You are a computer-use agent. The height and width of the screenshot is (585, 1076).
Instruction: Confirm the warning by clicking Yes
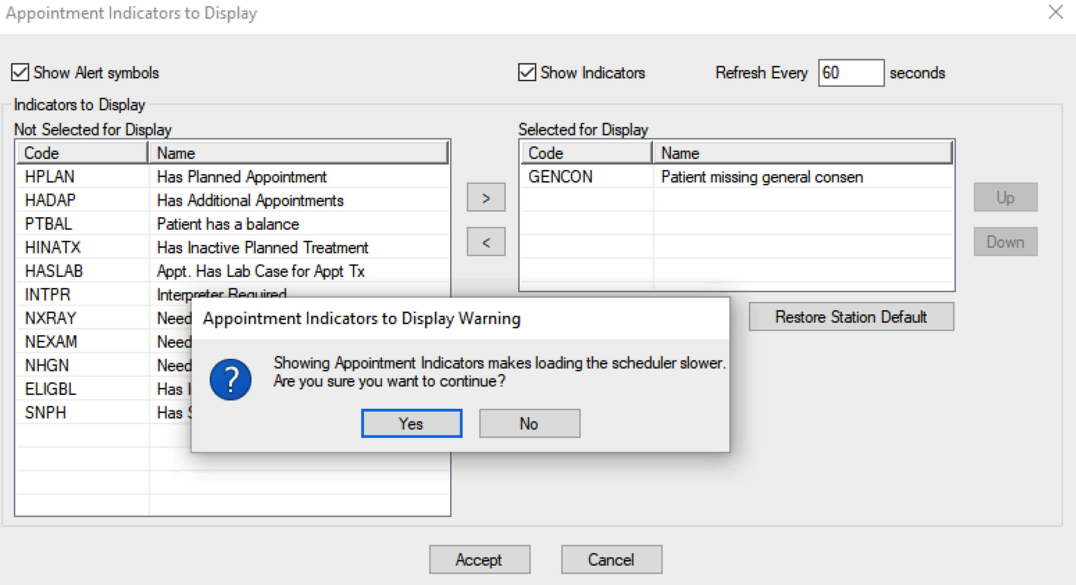[411, 423]
